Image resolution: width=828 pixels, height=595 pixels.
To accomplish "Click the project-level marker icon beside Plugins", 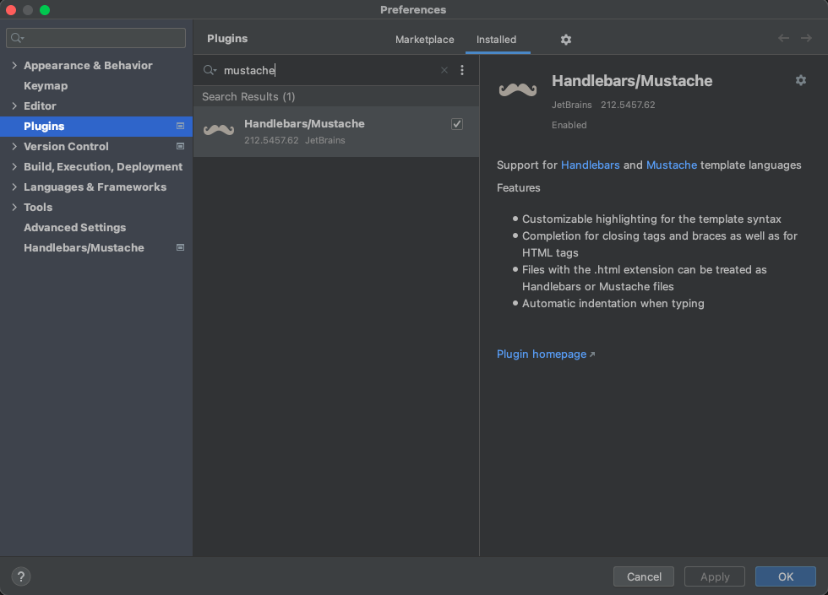I will point(180,126).
